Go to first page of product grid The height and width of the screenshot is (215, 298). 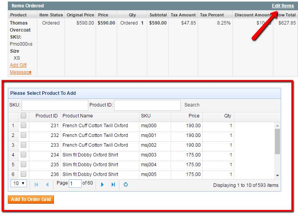click(x=36, y=185)
